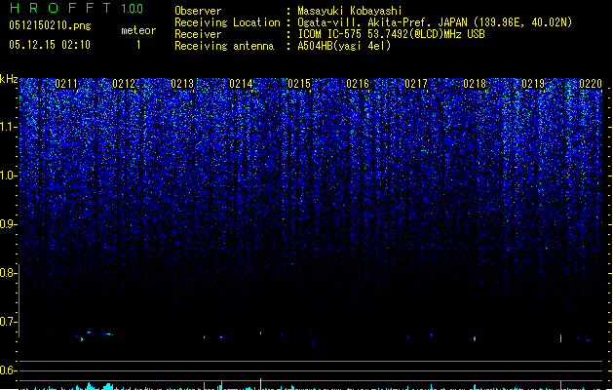Click the Receiver label
Screen dimensions: 613x390
coord(198,34)
